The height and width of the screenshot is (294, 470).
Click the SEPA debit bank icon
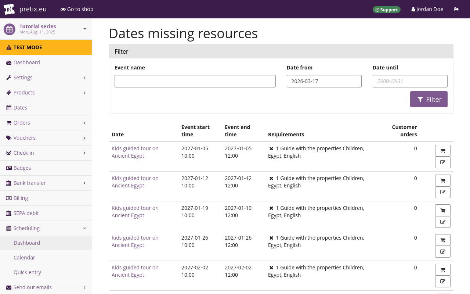point(9,213)
